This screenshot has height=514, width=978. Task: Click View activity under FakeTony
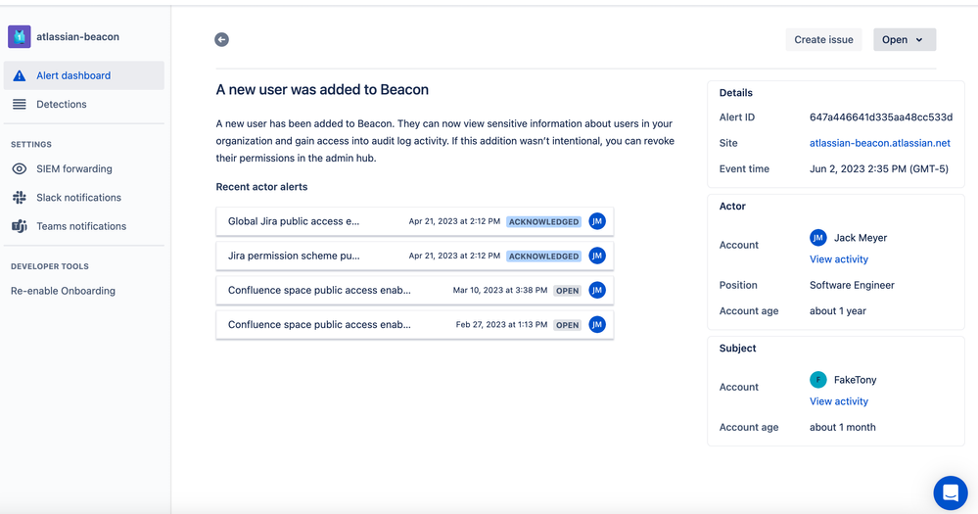tap(838, 401)
